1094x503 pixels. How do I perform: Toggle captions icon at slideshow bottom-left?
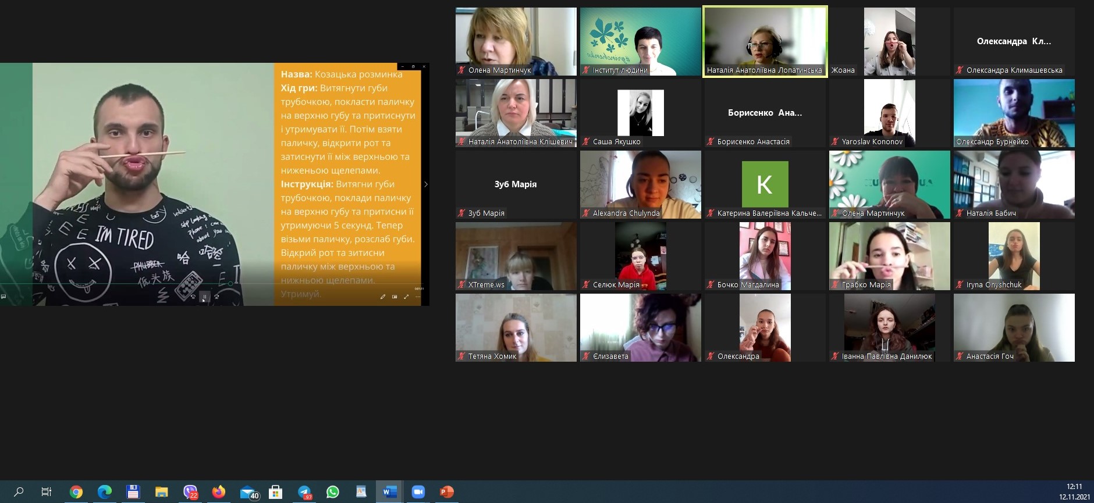point(3,297)
